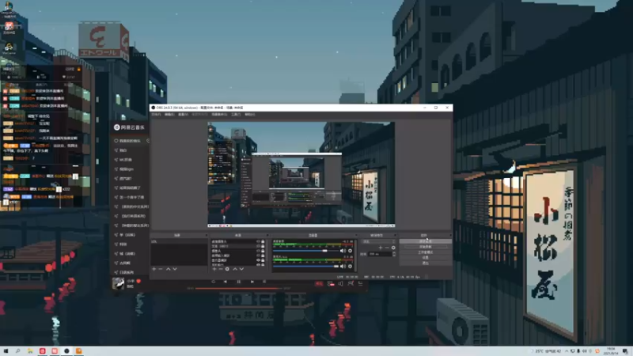Open desktop audio settings gear in mixer
Screen dimensions: 633x356
pyautogui.click(x=350, y=251)
